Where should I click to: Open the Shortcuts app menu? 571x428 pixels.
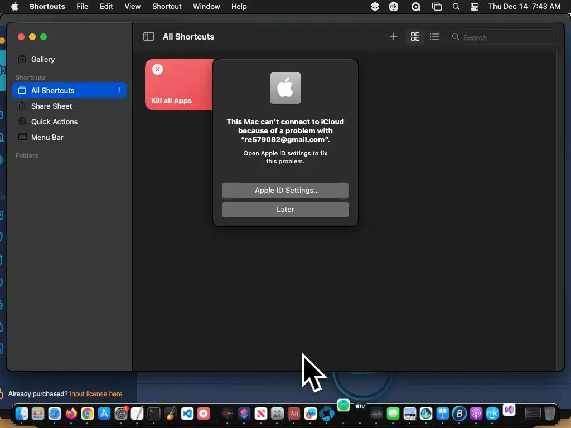(x=47, y=7)
